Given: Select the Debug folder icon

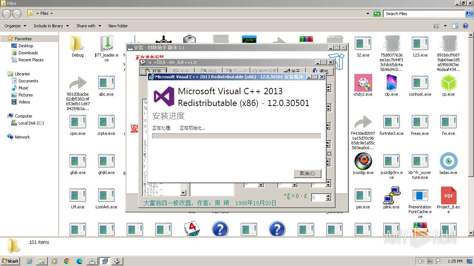Looking at the screenshot, I should [x=78, y=43].
